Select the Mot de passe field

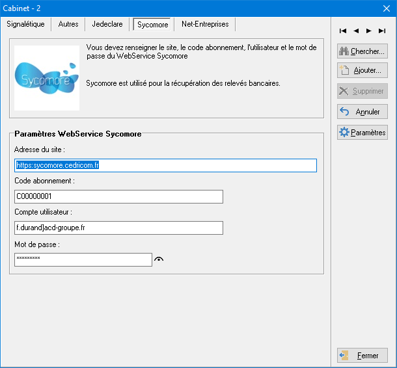point(83,259)
